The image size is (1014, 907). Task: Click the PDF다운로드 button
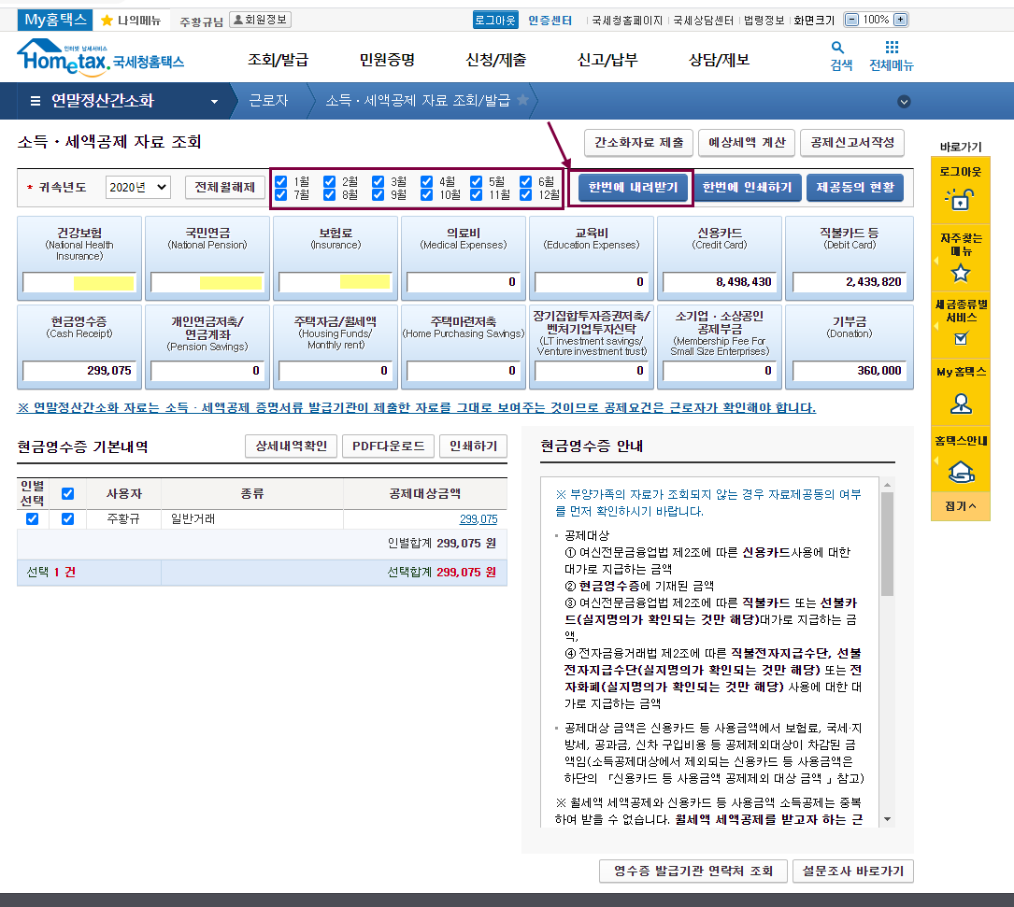[388, 446]
